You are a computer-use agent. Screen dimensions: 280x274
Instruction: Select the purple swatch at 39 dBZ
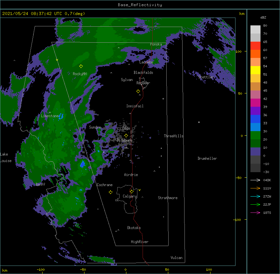coord(255,111)
